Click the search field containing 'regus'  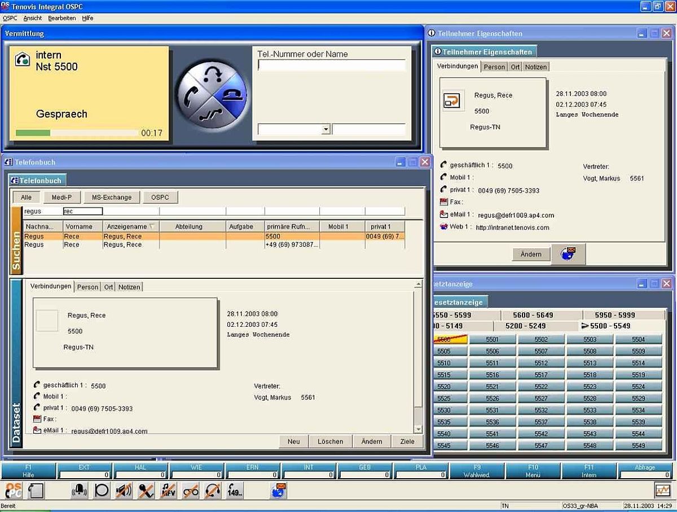click(x=43, y=211)
